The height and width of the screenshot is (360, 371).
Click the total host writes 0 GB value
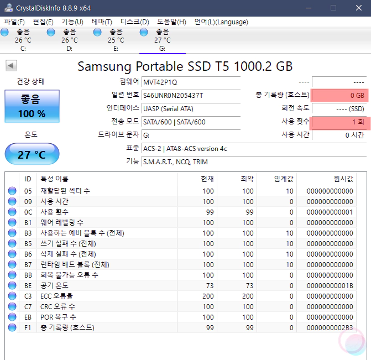click(x=339, y=95)
